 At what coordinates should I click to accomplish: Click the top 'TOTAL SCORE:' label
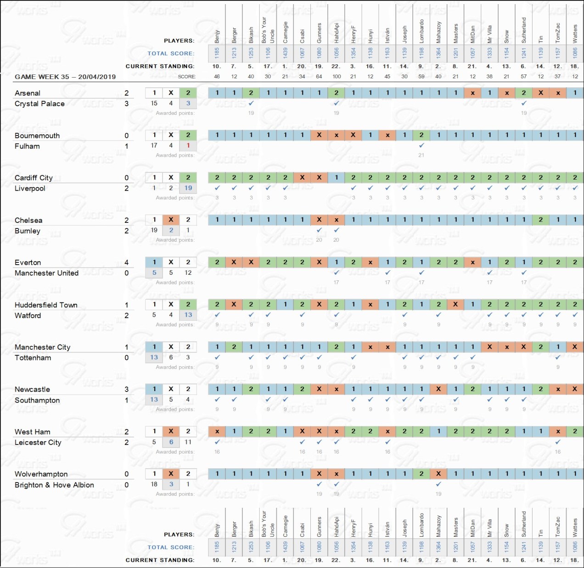[x=171, y=53]
